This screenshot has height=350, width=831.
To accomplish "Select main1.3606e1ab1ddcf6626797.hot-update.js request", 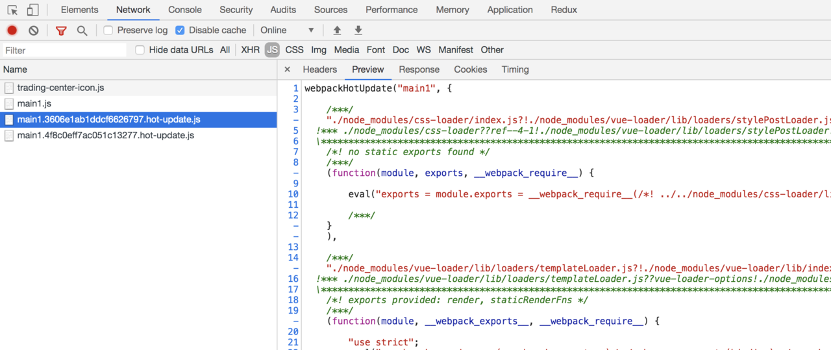I will coord(138,119).
